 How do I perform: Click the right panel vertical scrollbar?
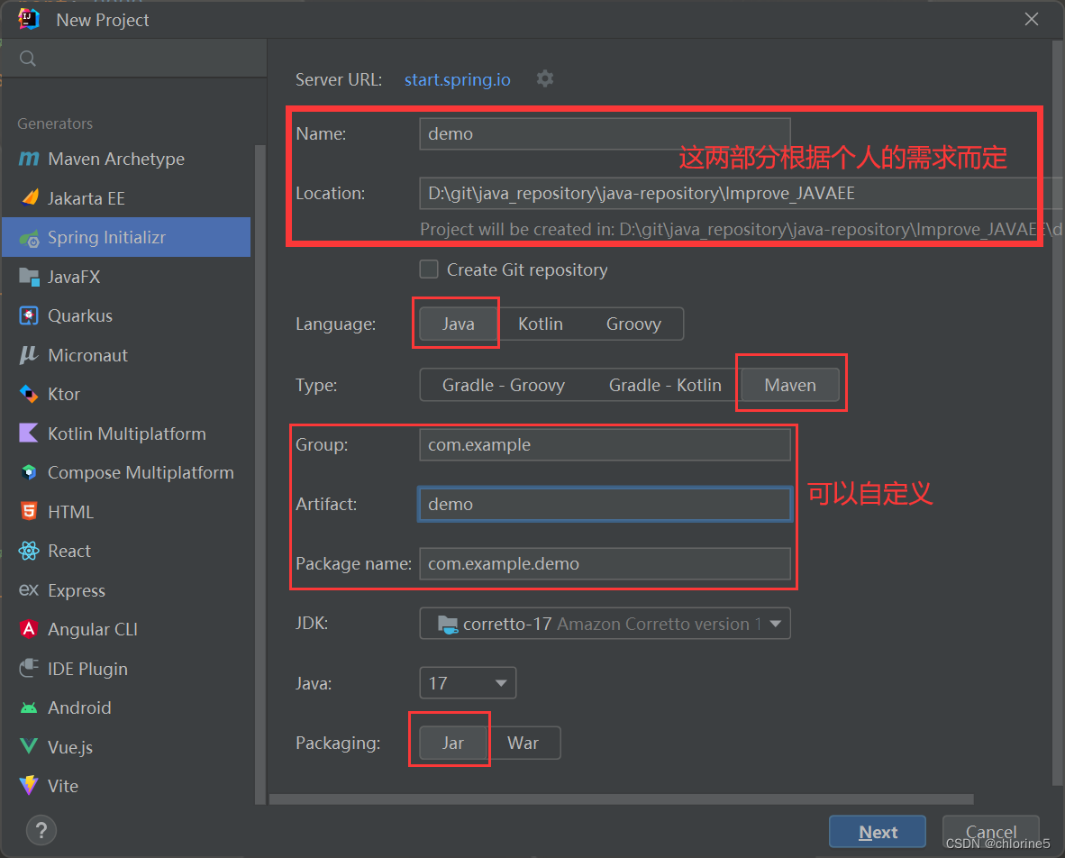(x=1058, y=413)
